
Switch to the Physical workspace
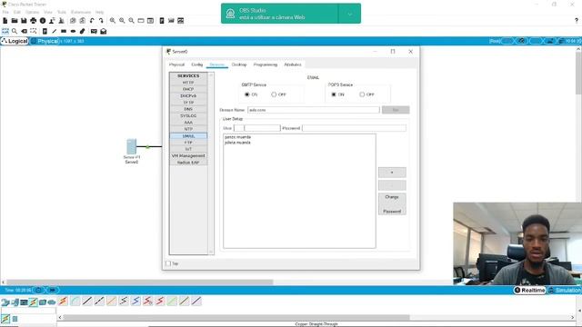(45, 41)
